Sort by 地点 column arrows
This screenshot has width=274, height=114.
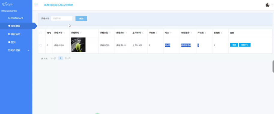(x=171, y=33)
